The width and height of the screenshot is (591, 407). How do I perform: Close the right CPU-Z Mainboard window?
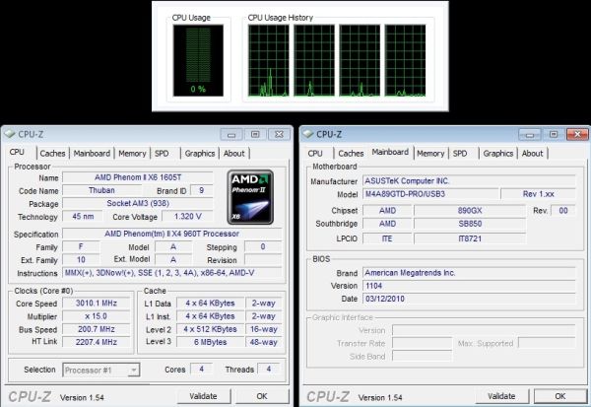click(577, 135)
